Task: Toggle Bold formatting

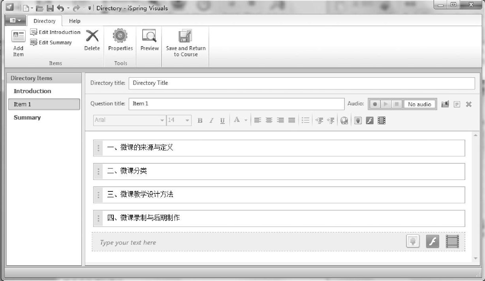Action: 200,120
